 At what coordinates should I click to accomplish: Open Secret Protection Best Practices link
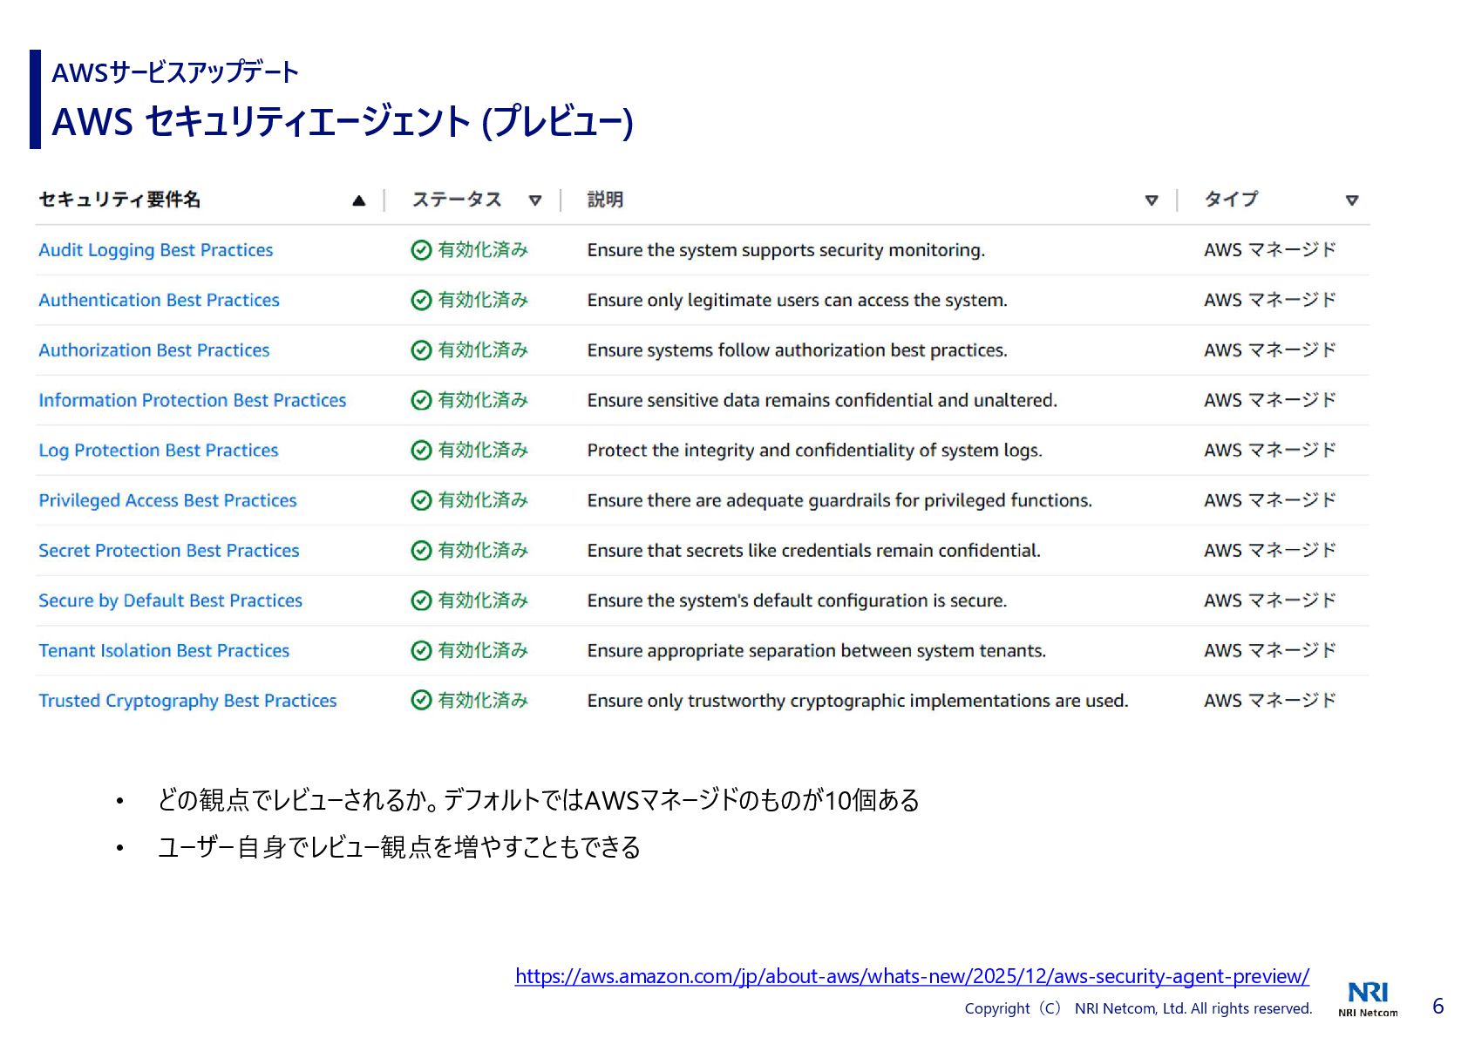[169, 551]
